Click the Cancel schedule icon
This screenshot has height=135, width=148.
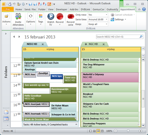(x=112, y=15)
